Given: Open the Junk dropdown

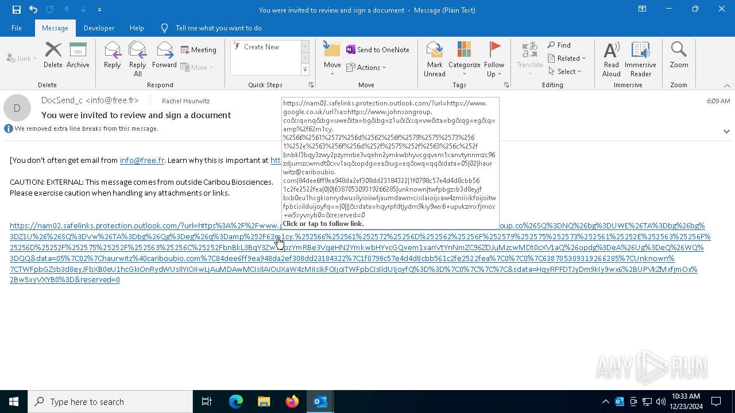Looking at the screenshot, I should 21,58.
